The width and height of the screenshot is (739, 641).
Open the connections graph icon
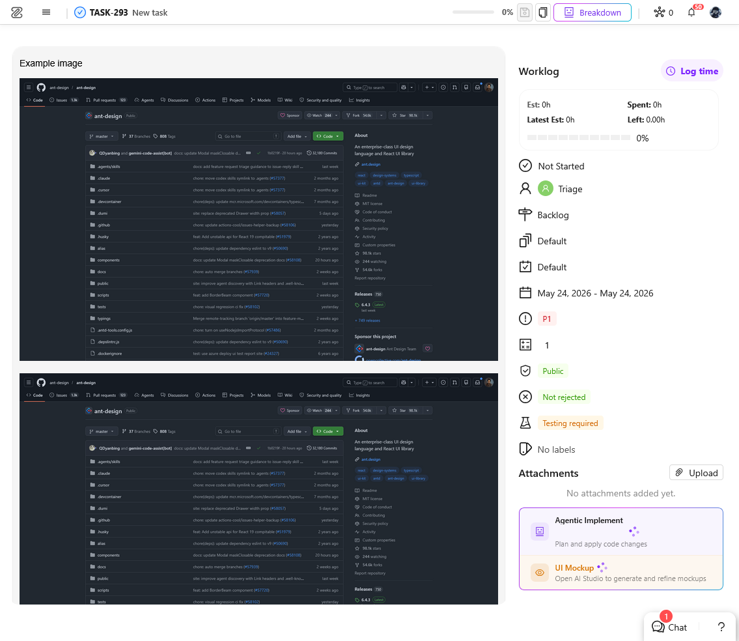pos(659,12)
